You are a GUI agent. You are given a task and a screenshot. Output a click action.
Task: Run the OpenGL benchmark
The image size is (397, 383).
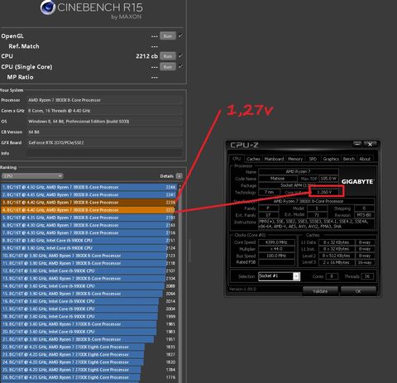pos(168,36)
